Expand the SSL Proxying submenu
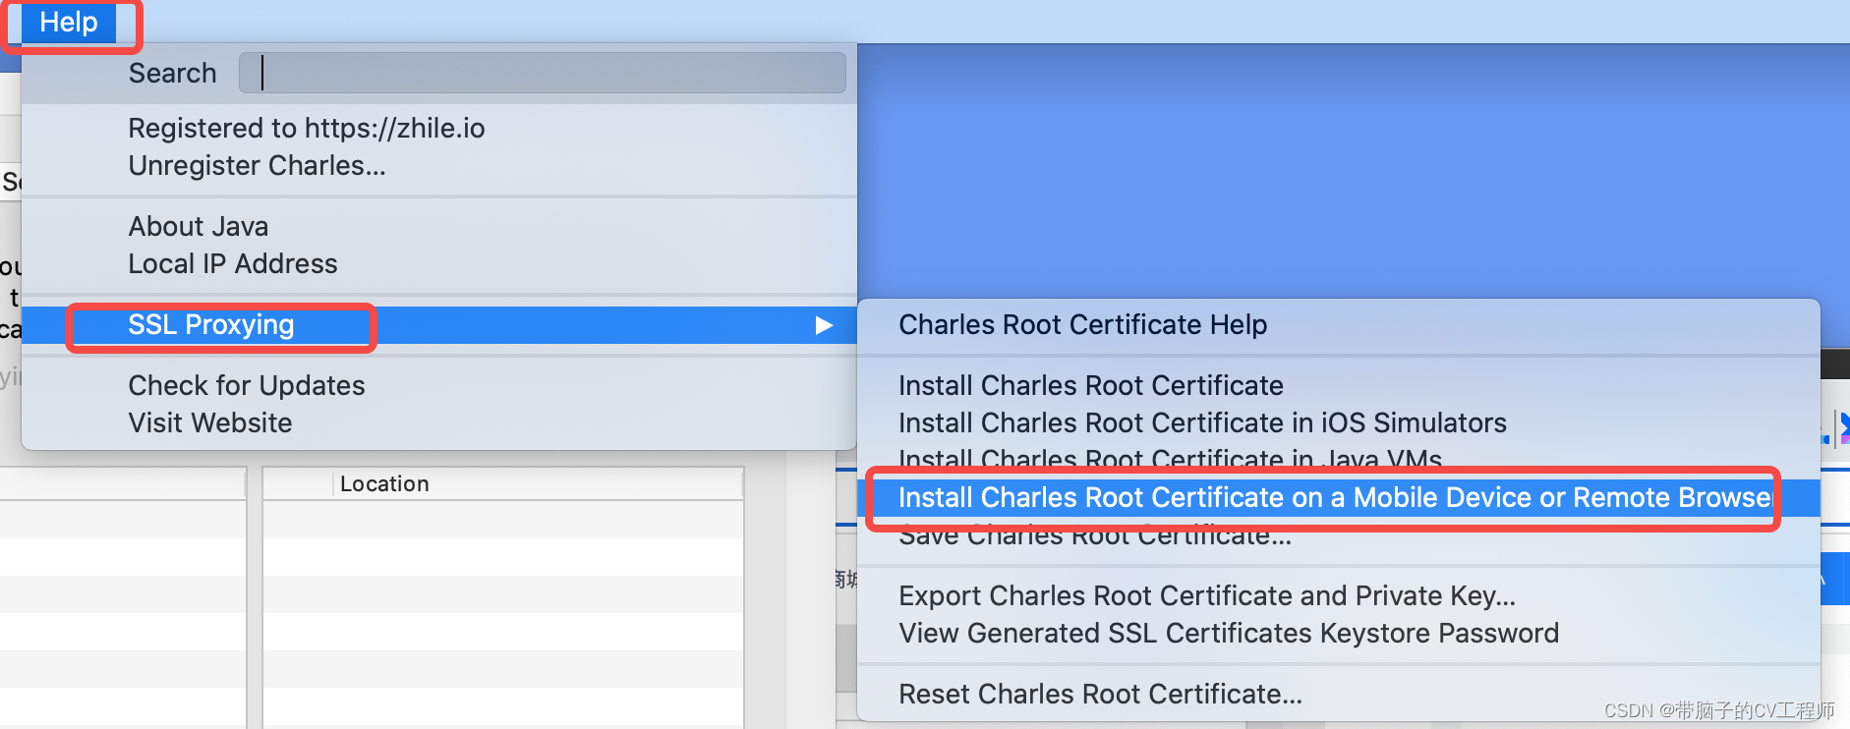 (x=438, y=325)
